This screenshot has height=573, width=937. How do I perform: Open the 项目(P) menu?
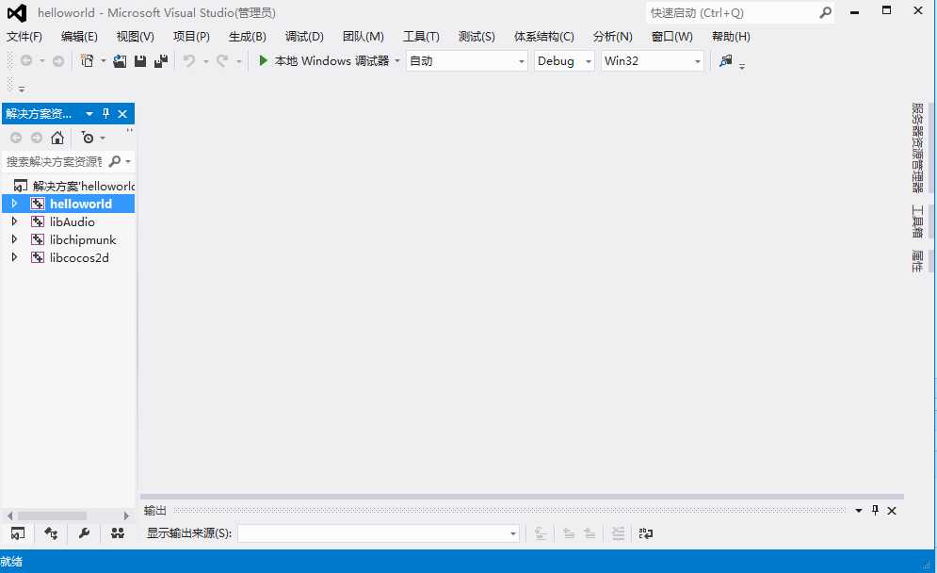pos(191,37)
